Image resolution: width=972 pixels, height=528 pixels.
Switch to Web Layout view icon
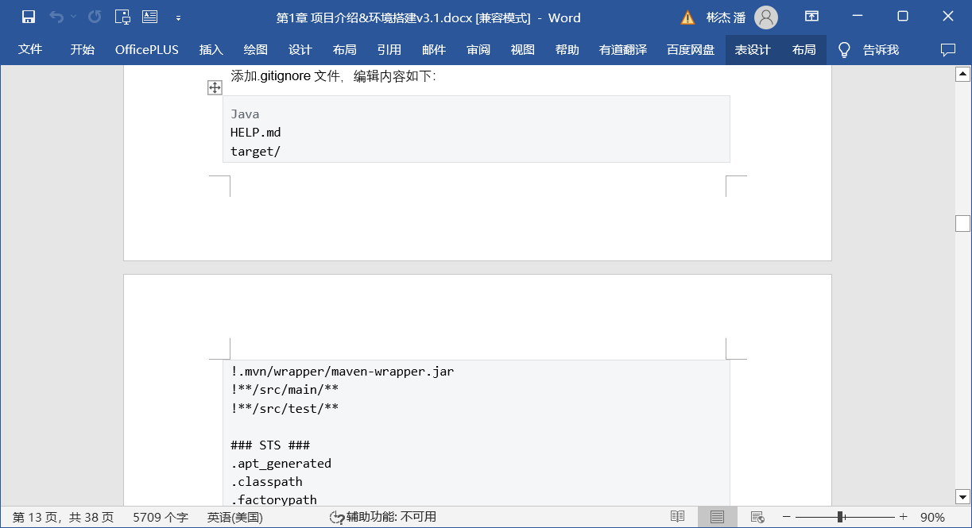tap(757, 517)
